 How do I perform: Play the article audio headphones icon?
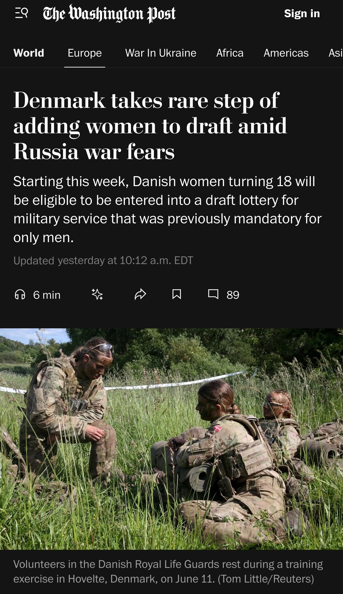click(x=20, y=295)
